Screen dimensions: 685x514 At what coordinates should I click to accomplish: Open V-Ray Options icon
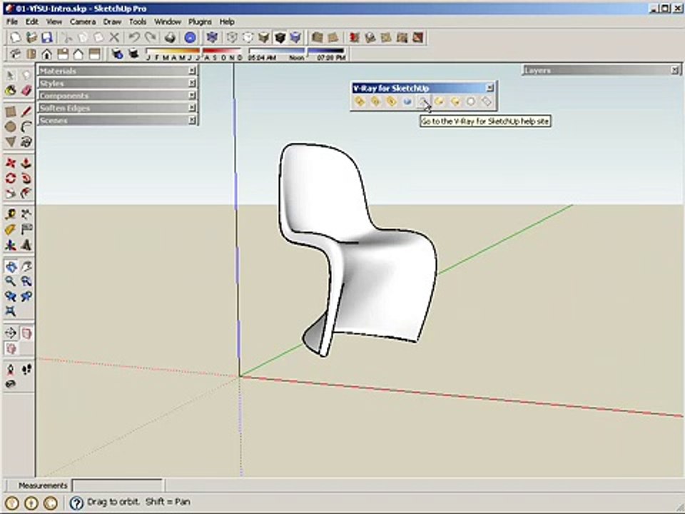pyautogui.click(x=375, y=101)
